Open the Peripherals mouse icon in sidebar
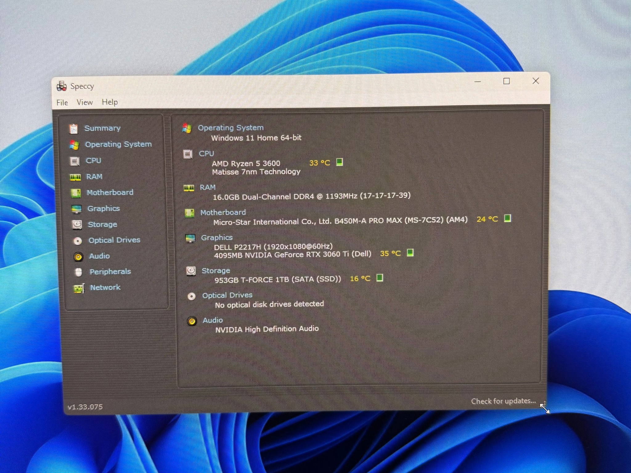 click(x=79, y=272)
